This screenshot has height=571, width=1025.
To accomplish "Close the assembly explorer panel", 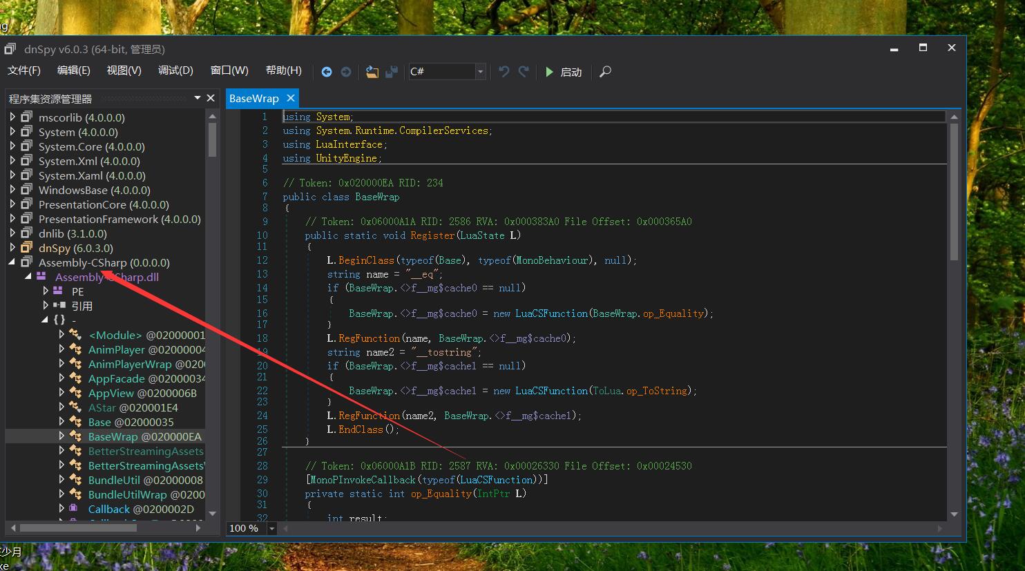I will (x=211, y=98).
